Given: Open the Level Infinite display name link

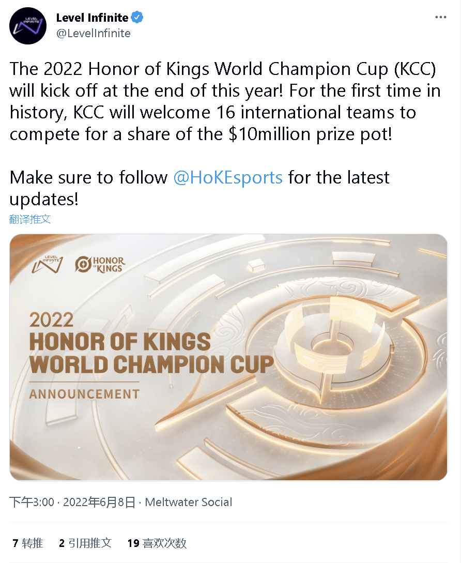Looking at the screenshot, I should tap(92, 18).
